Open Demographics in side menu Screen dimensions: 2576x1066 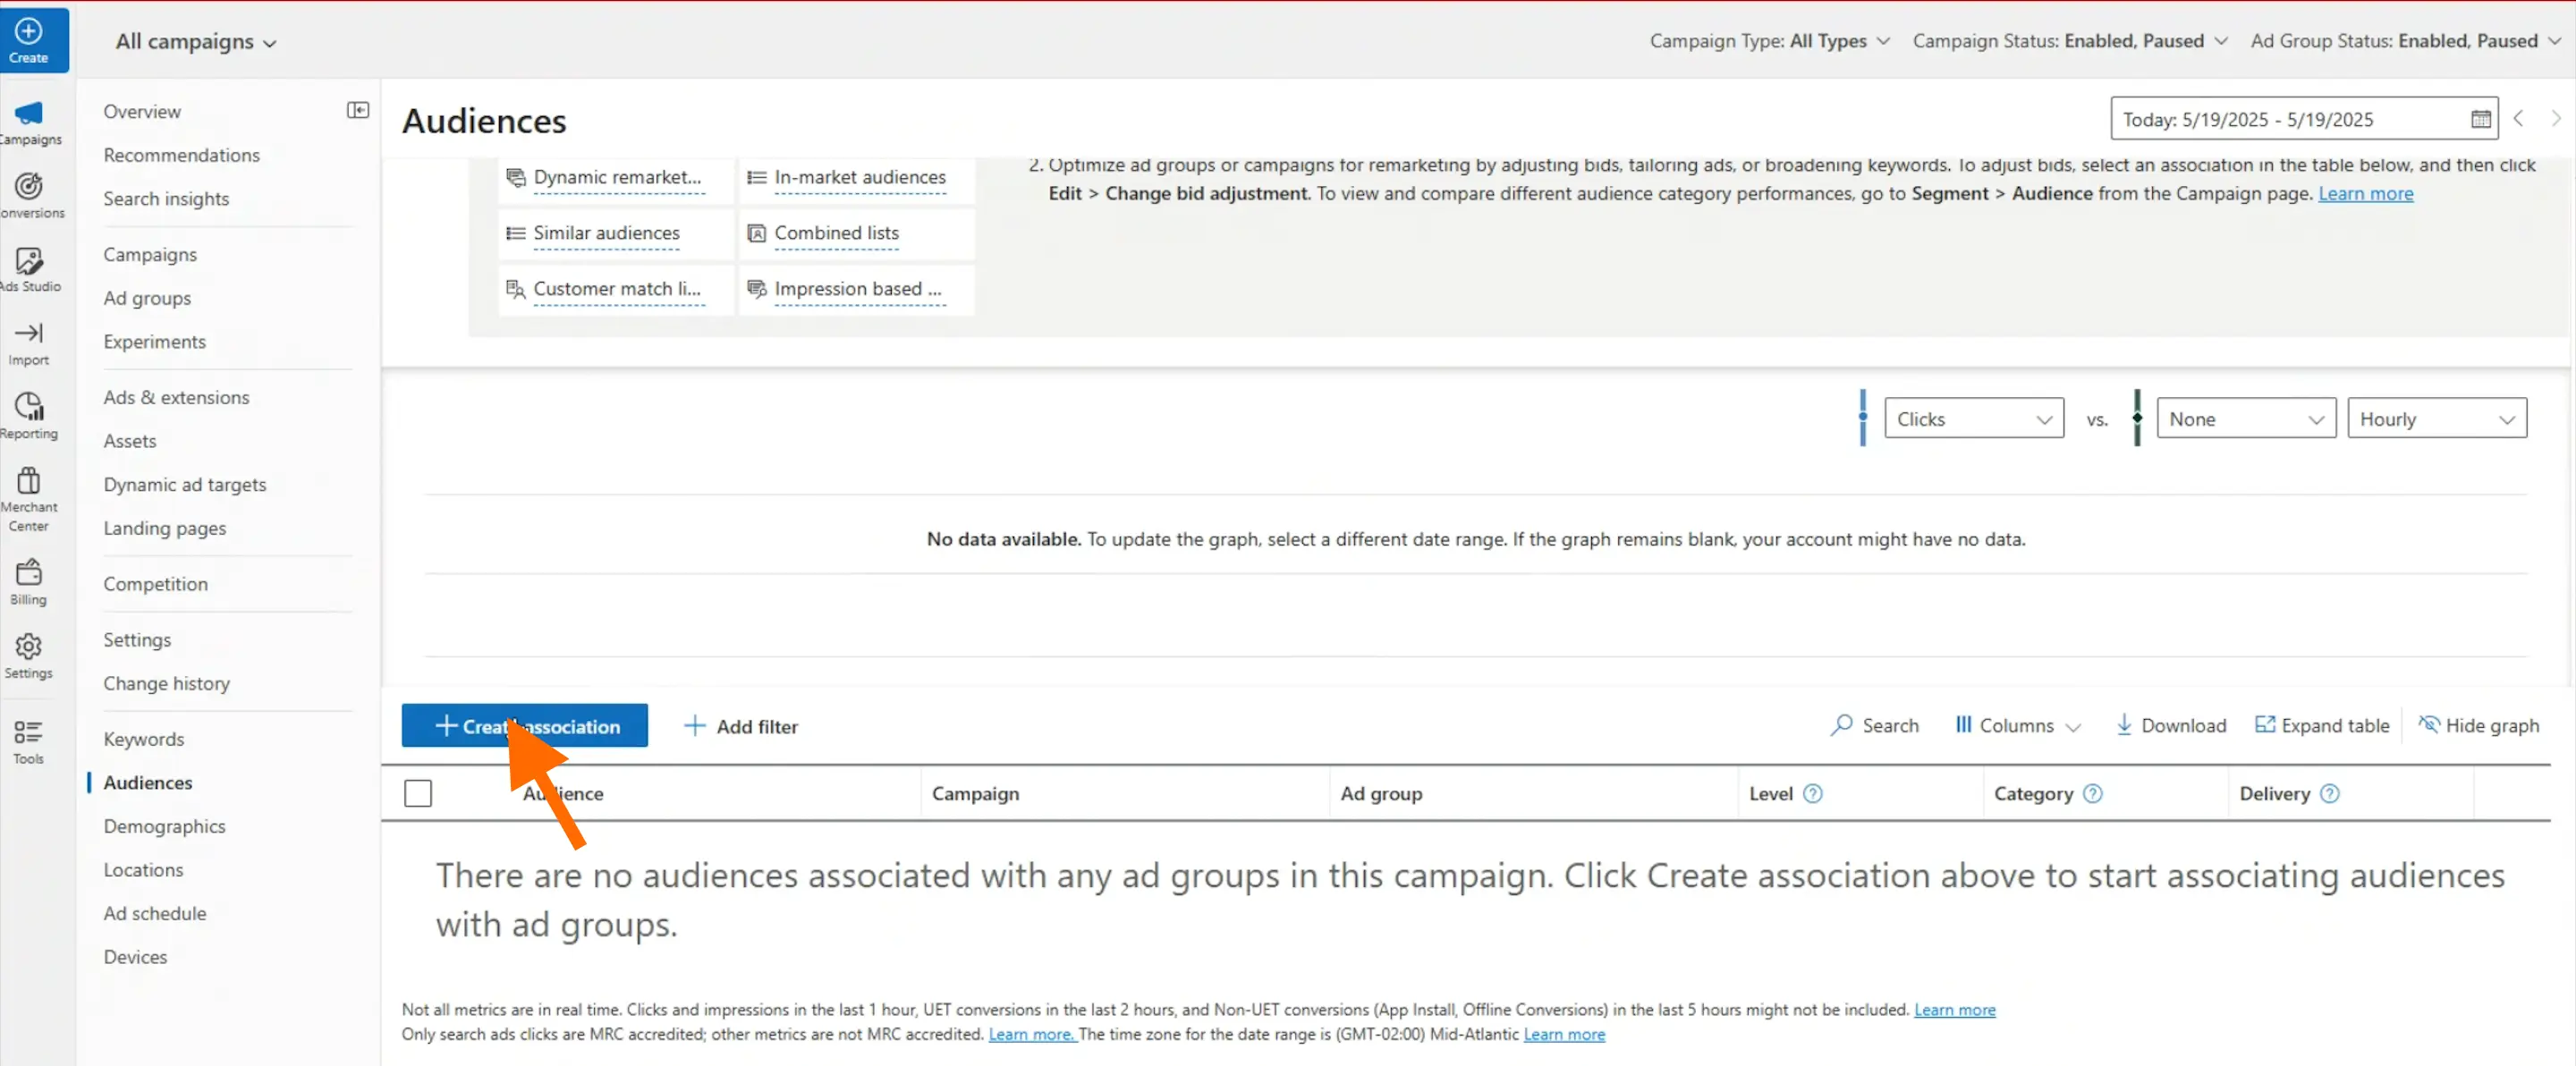pyautogui.click(x=164, y=826)
